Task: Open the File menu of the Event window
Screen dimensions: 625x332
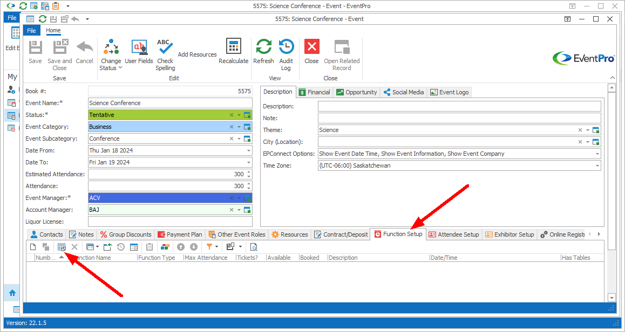Action: (31, 31)
